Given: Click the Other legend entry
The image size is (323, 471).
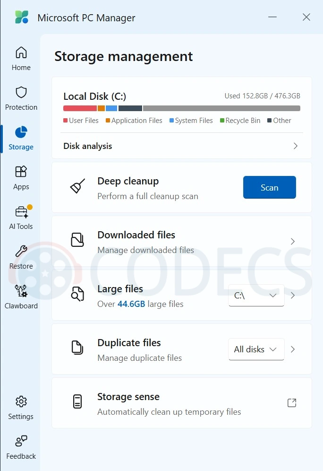Looking at the screenshot, I should [x=279, y=121].
